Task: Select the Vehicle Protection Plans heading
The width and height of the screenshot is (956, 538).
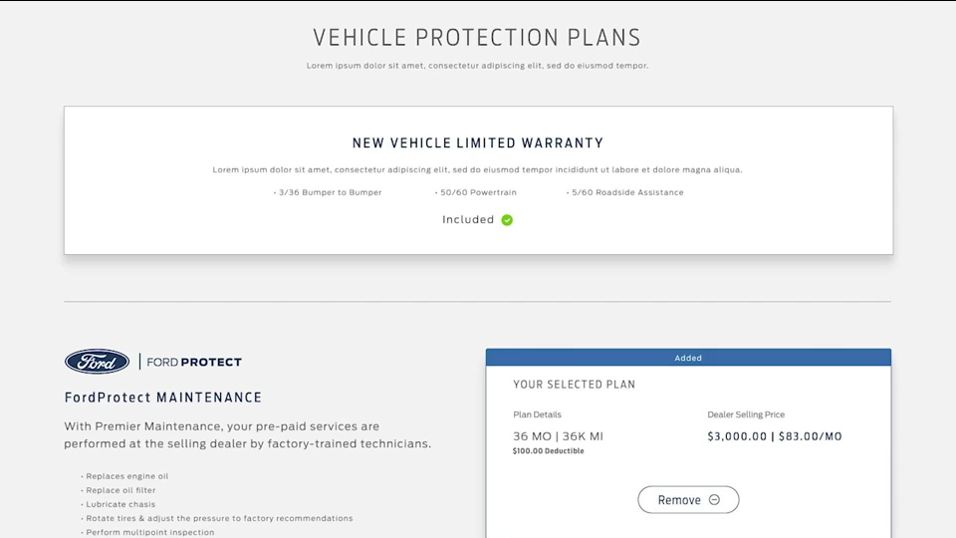Action: click(477, 38)
